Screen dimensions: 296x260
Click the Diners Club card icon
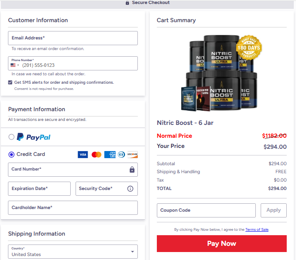click(121, 155)
